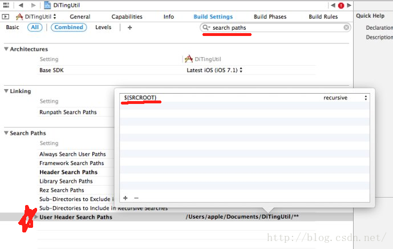Click the magnifier search options icon
Screen dimensions: 393x249
click(206, 27)
